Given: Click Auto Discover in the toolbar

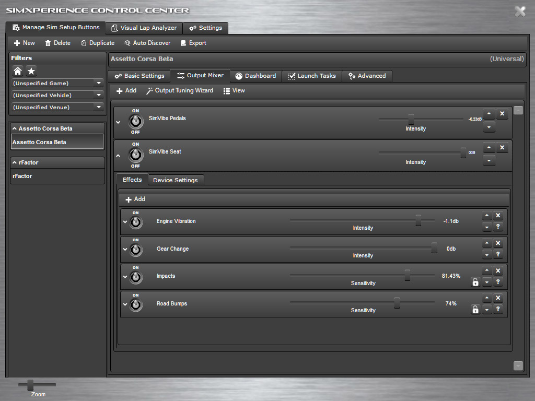Looking at the screenshot, I should 147,43.
